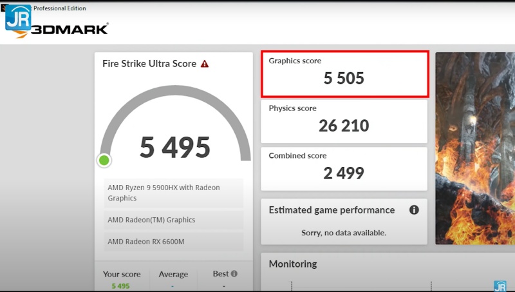Viewport: 515px width, 292px height.
Task: Click the main score 5 495
Action: tap(174, 148)
